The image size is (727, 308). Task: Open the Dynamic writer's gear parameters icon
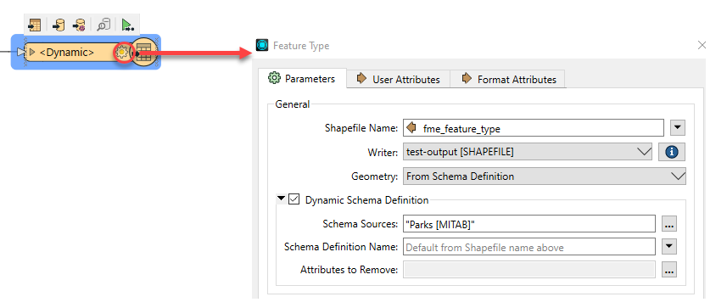point(122,53)
